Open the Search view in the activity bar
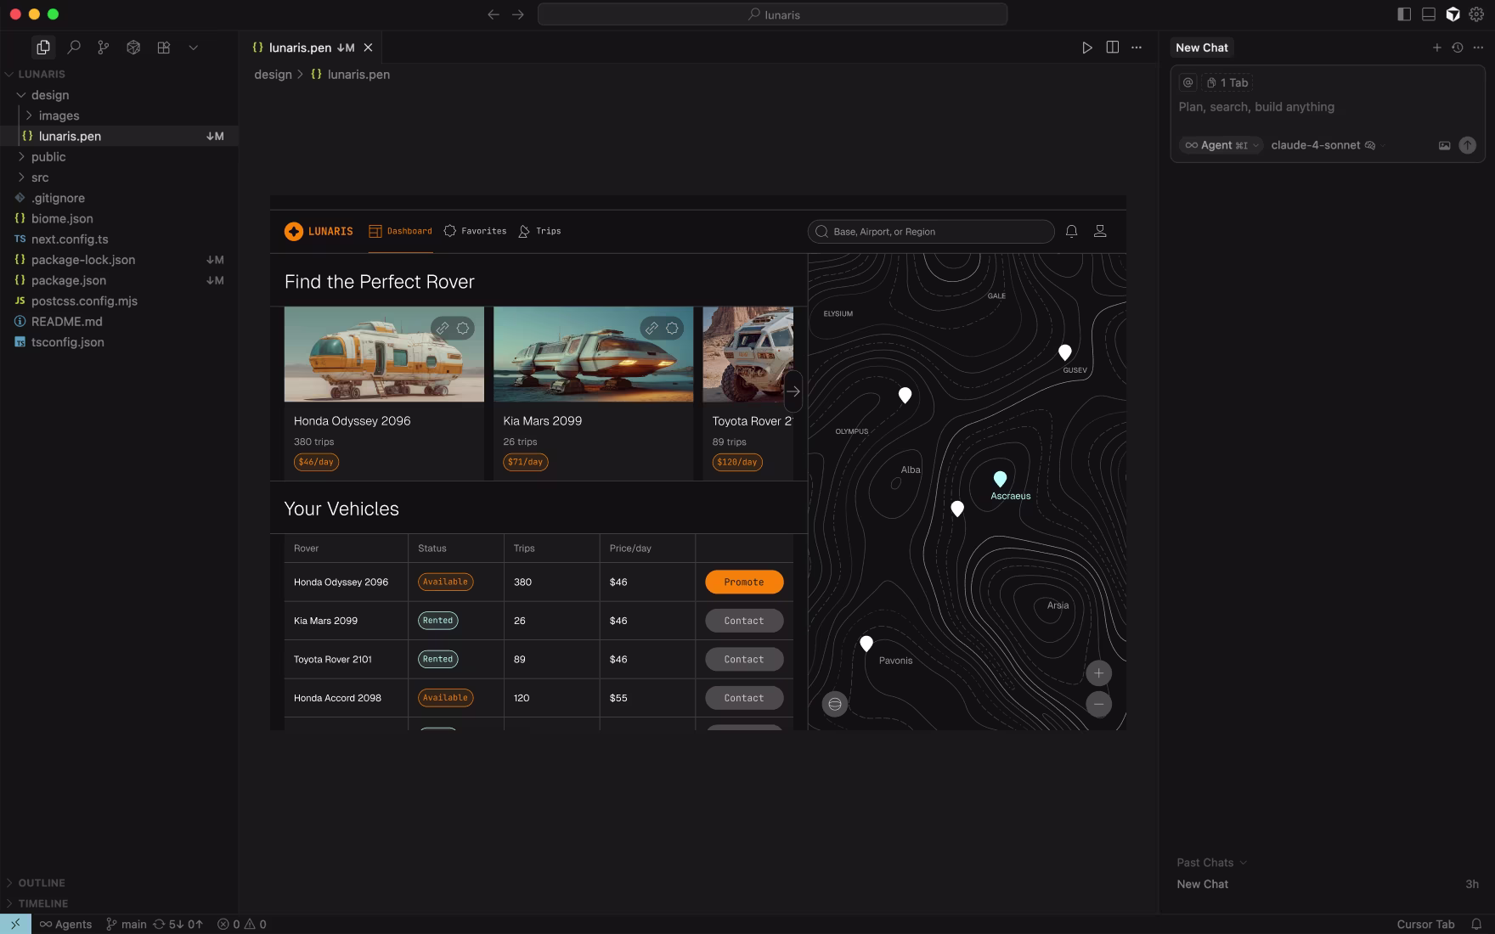Image resolution: width=1495 pixels, height=934 pixels. (x=73, y=48)
